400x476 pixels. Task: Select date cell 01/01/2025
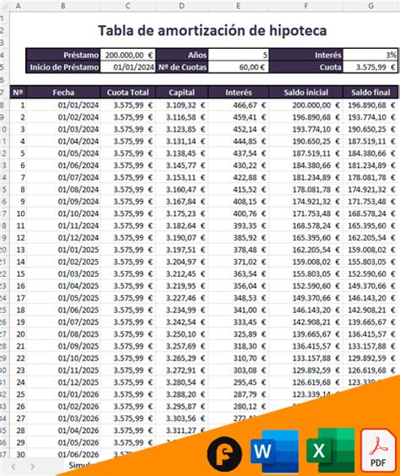coord(63,250)
